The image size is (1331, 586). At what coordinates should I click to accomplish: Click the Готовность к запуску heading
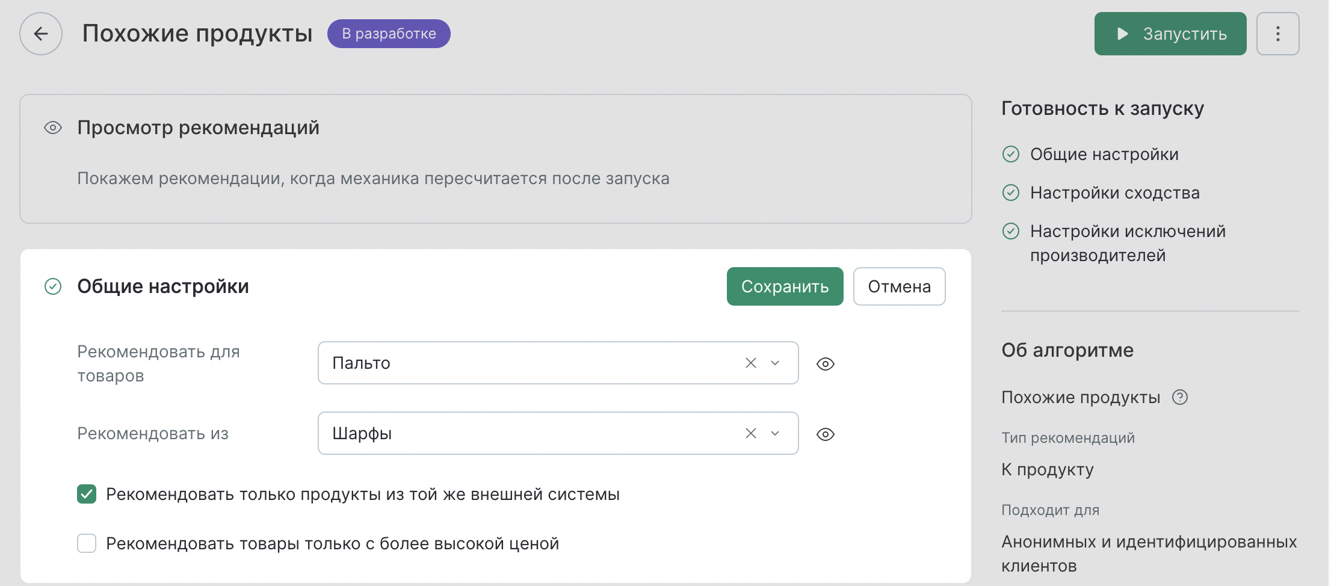click(1102, 108)
